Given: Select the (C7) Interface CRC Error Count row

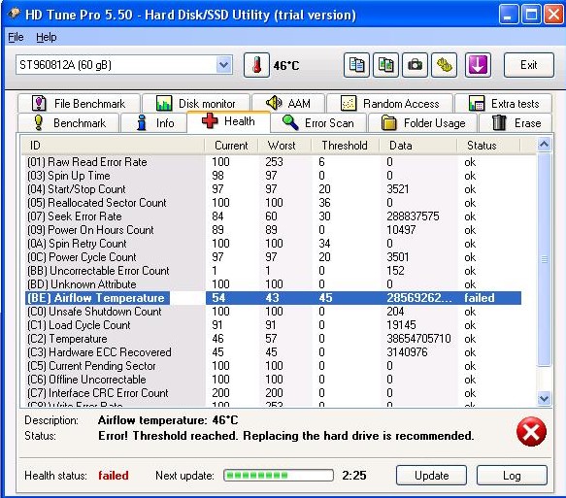Looking at the screenshot, I should tap(273, 393).
